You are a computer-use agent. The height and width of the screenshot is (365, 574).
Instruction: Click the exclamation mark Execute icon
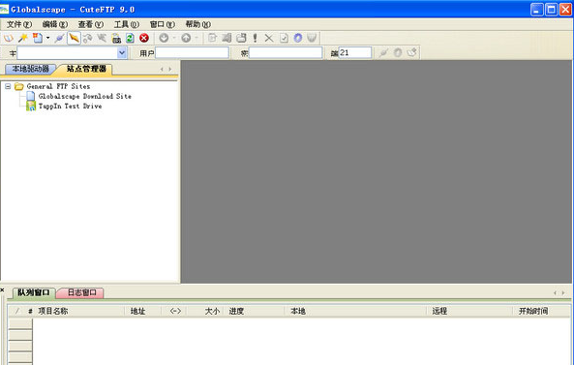256,38
